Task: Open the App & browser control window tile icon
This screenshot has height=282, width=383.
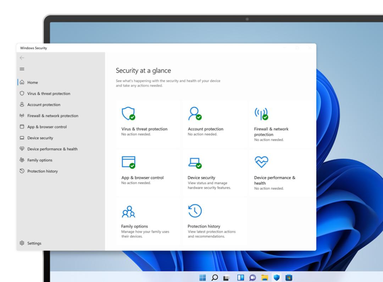Action: [128, 162]
